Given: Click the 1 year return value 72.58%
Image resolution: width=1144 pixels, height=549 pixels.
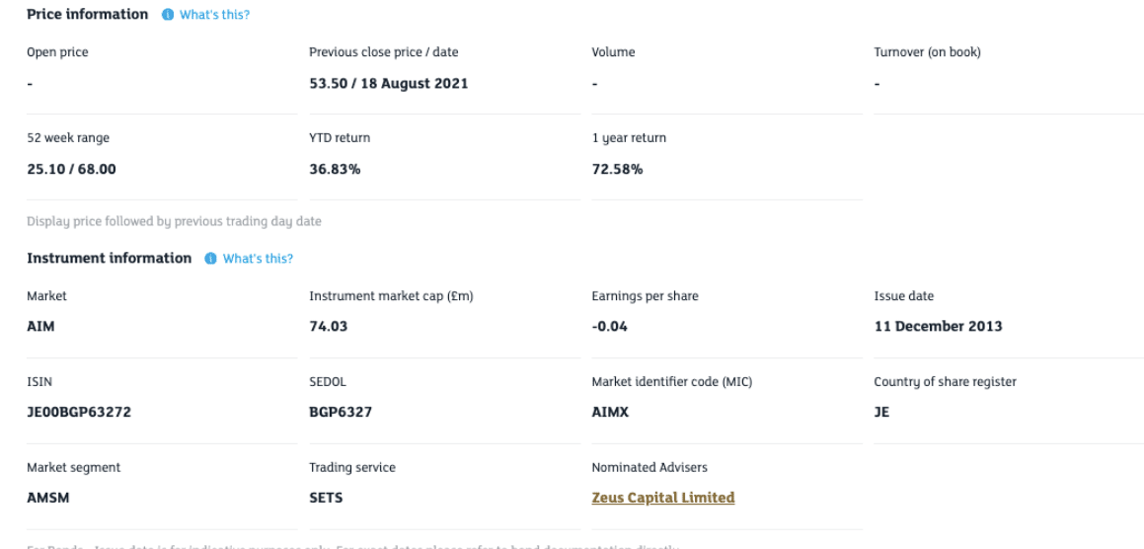Looking at the screenshot, I should coord(617,170).
